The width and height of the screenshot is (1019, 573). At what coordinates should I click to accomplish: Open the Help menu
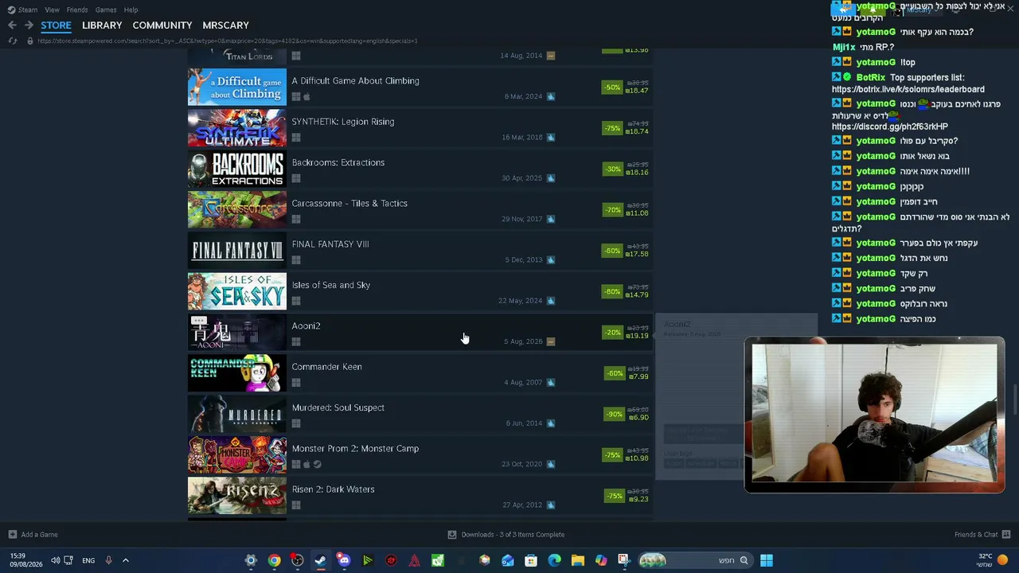click(131, 10)
